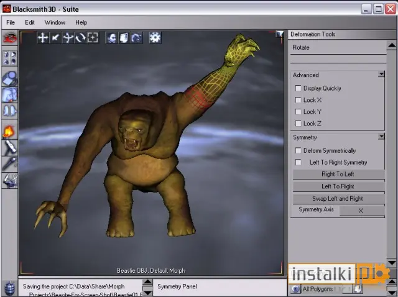Tick the Lock X checkbox
398x297 pixels.
tap(298, 100)
